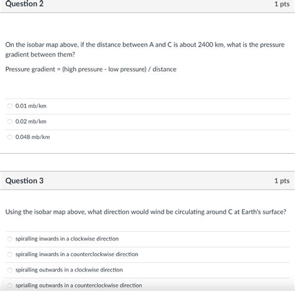Click the '0.02 mb/km' answer label text
Screen dimensions: 295x291
click(x=31, y=122)
